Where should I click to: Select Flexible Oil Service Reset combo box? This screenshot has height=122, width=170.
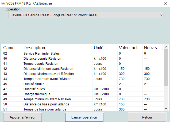(86, 15)
